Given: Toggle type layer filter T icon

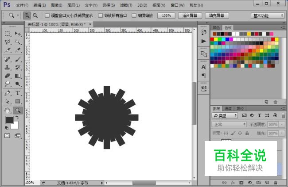Looking at the screenshot, I should pyautogui.click(x=259, y=115).
